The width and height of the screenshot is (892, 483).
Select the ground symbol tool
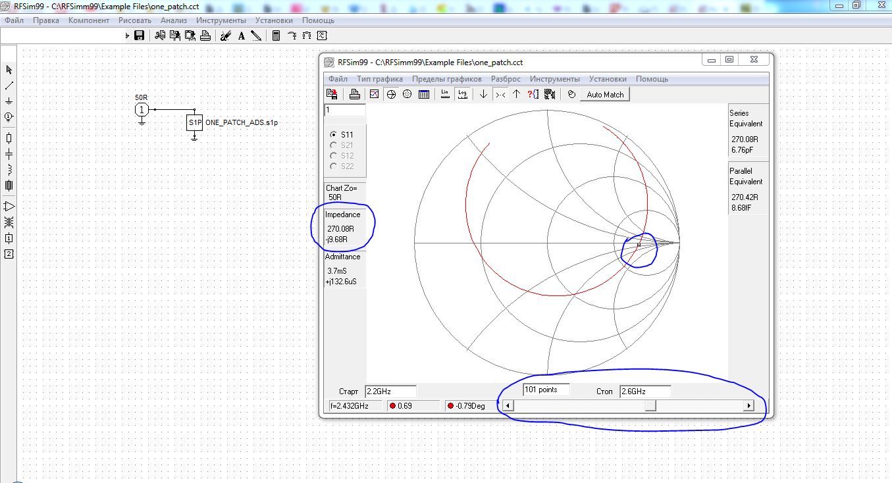click(9, 101)
